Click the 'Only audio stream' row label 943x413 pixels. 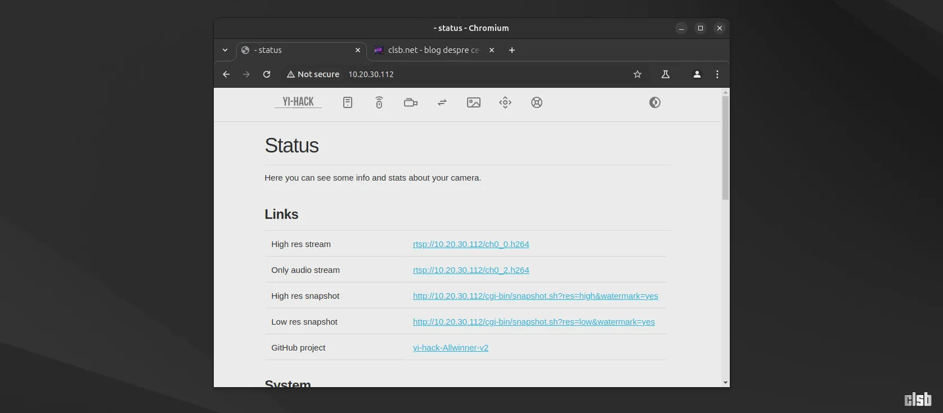(x=306, y=270)
